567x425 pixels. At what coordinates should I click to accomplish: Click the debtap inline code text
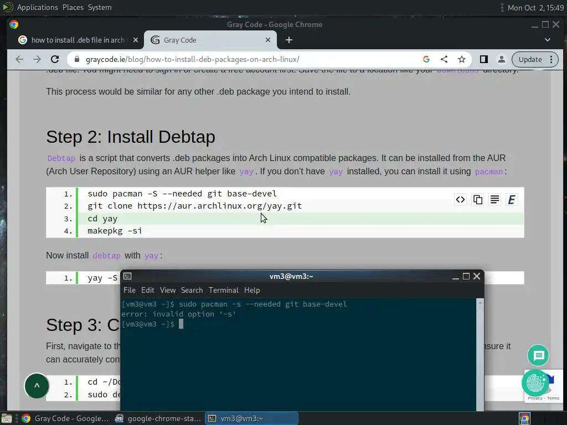(106, 256)
